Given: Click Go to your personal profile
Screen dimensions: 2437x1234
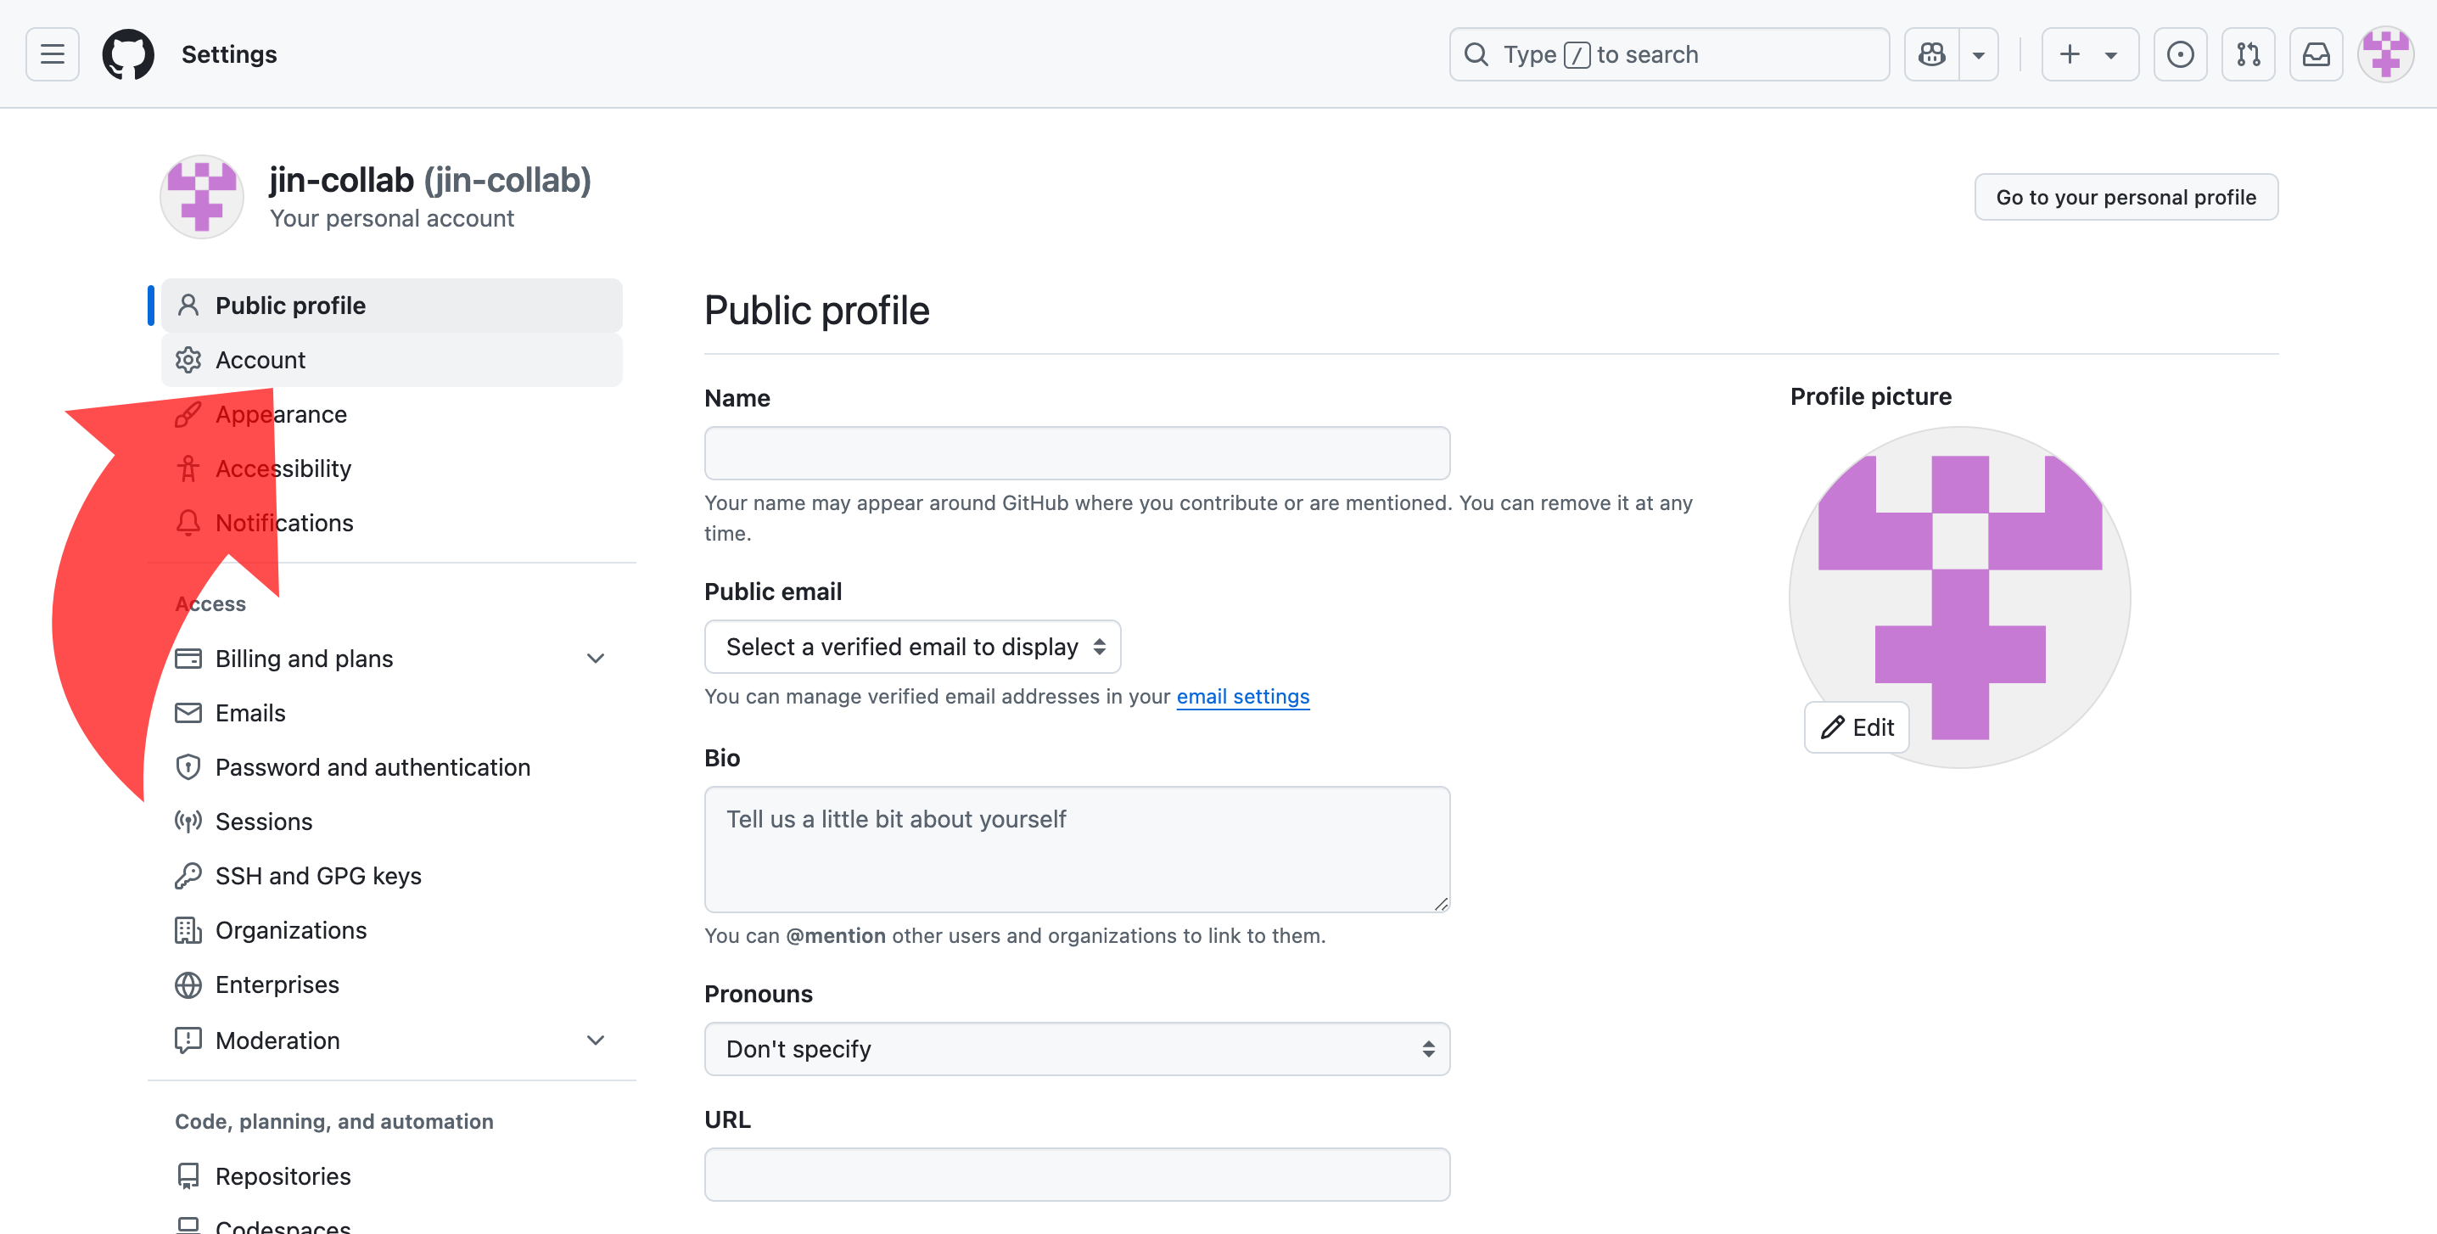Looking at the screenshot, I should point(2125,197).
